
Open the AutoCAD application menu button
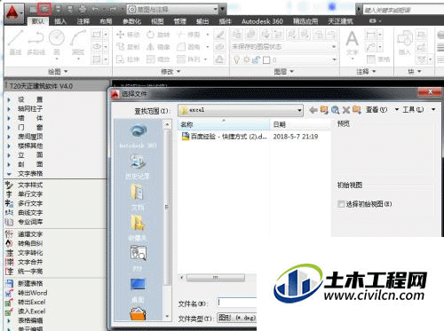tap(13, 13)
